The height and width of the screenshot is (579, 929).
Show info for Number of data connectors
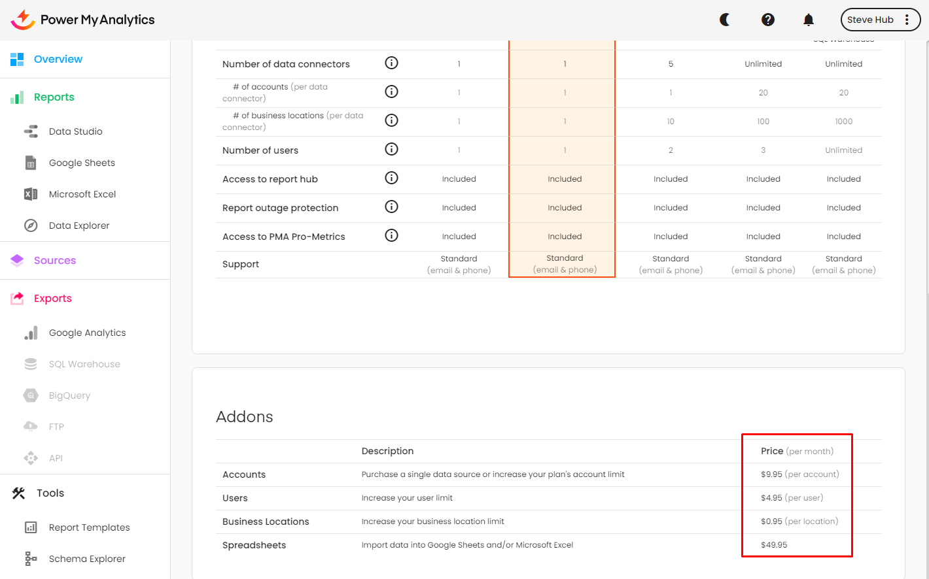(x=391, y=63)
